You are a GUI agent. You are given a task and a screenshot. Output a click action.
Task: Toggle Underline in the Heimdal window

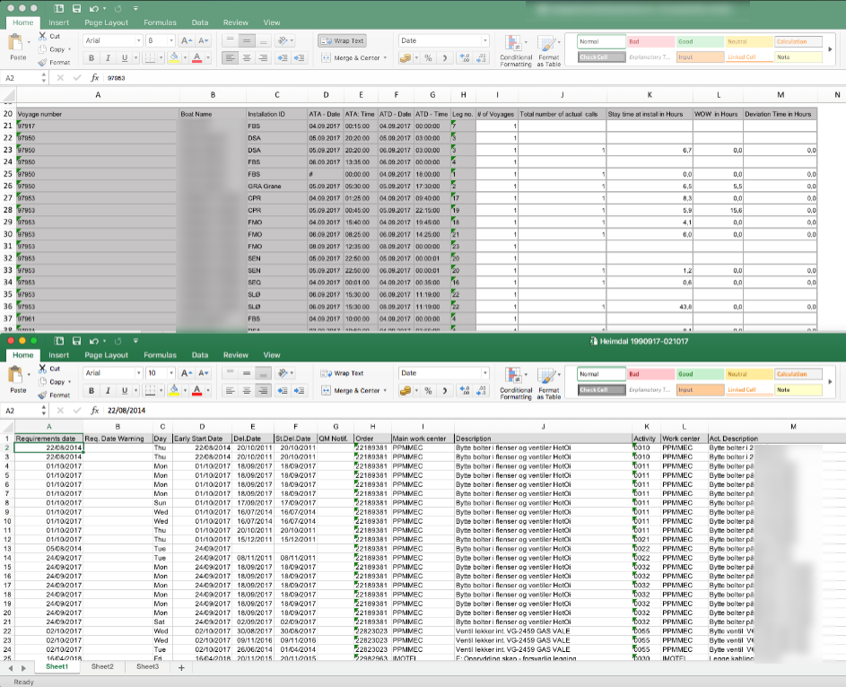125,390
